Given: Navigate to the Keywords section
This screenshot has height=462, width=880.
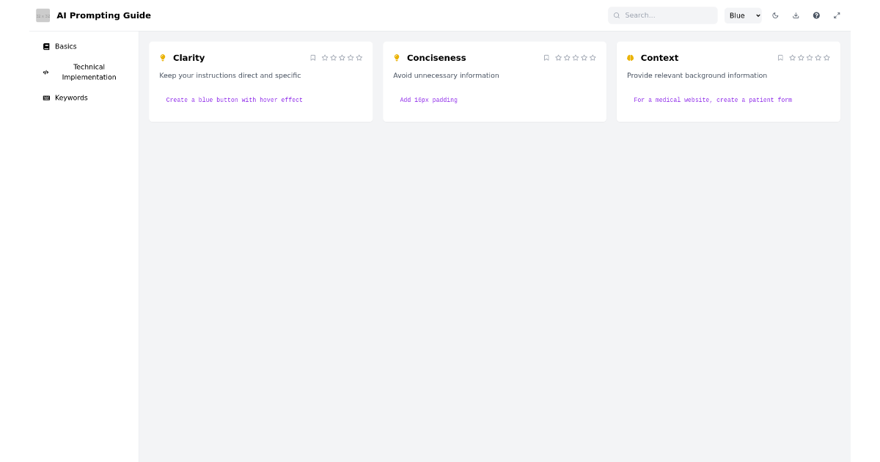Looking at the screenshot, I should click(70, 97).
